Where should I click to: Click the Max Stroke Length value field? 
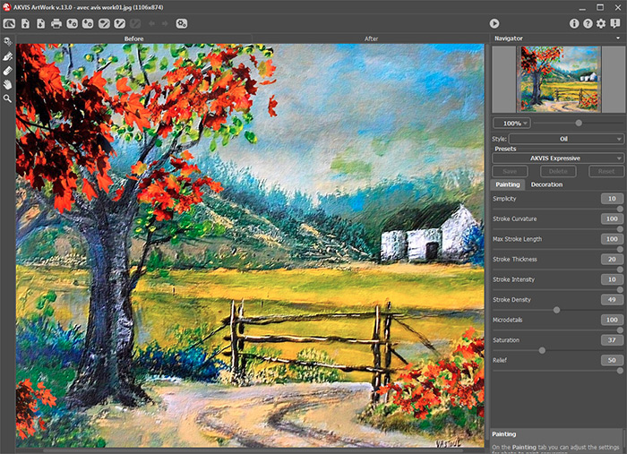[x=612, y=239]
